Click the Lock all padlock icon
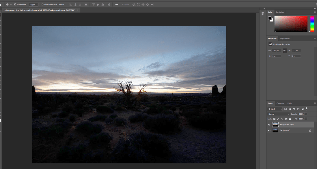 290,119
